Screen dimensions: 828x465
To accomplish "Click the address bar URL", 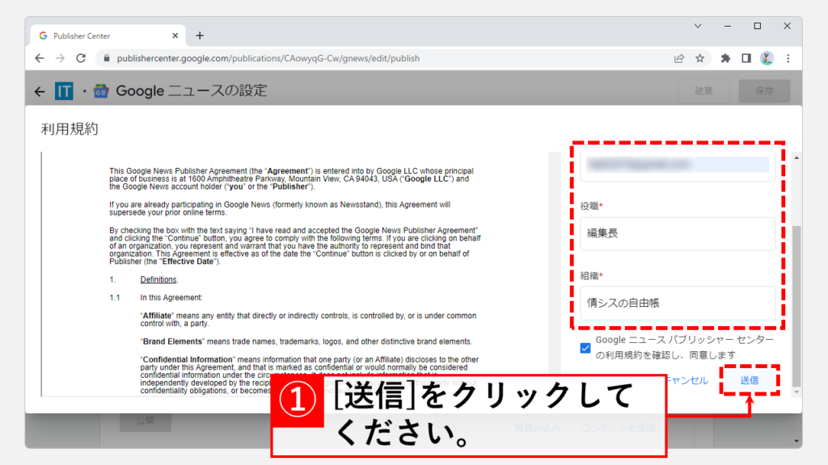I will click(268, 58).
